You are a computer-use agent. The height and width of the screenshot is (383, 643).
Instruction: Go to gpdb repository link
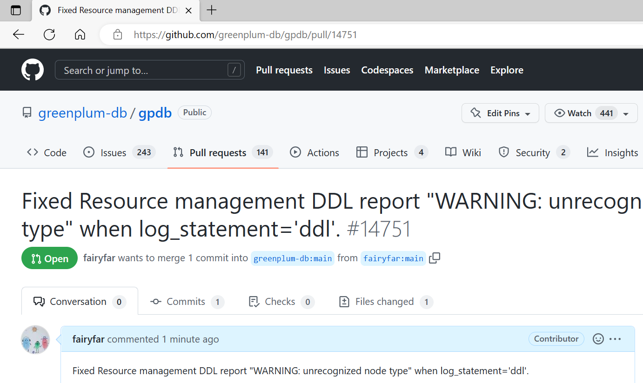click(x=155, y=113)
